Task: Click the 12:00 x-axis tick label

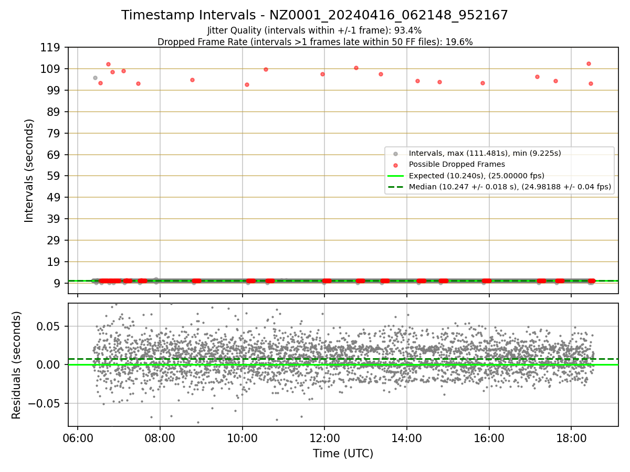Action: pyautogui.click(x=324, y=437)
